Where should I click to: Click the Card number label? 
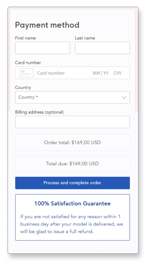coord(28,63)
